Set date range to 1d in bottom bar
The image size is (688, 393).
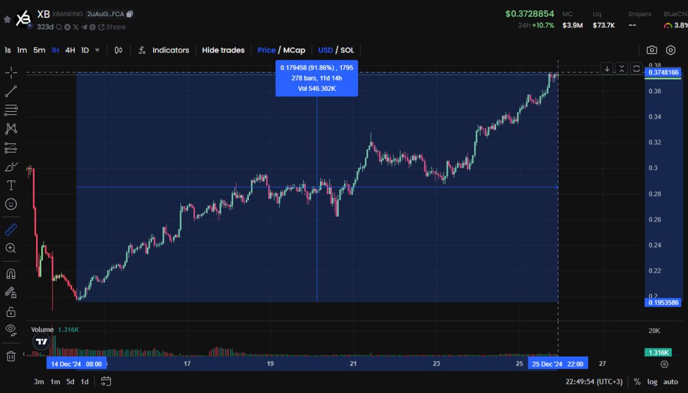[84, 382]
